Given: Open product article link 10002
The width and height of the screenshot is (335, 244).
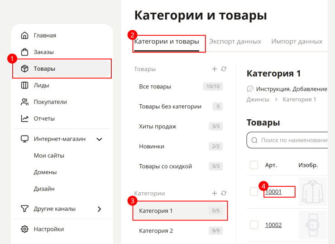Looking at the screenshot, I should pos(273,225).
